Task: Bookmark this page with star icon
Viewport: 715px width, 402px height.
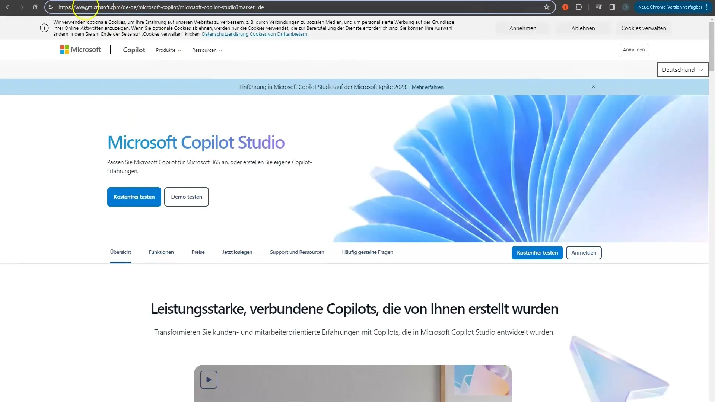Action: coord(547,7)
